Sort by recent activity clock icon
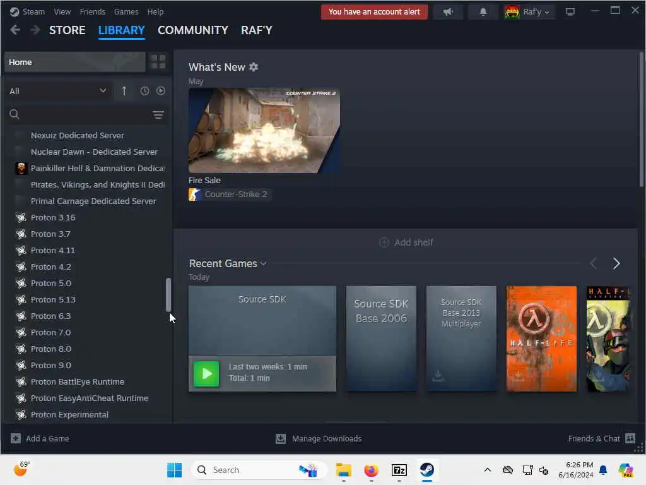This screenshot has height=485, width=646. click(144, 91)
